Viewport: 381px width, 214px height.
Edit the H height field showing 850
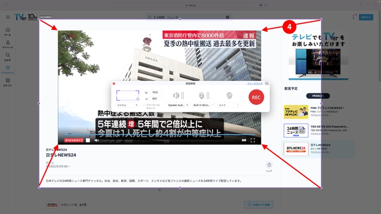coord(155,99)
